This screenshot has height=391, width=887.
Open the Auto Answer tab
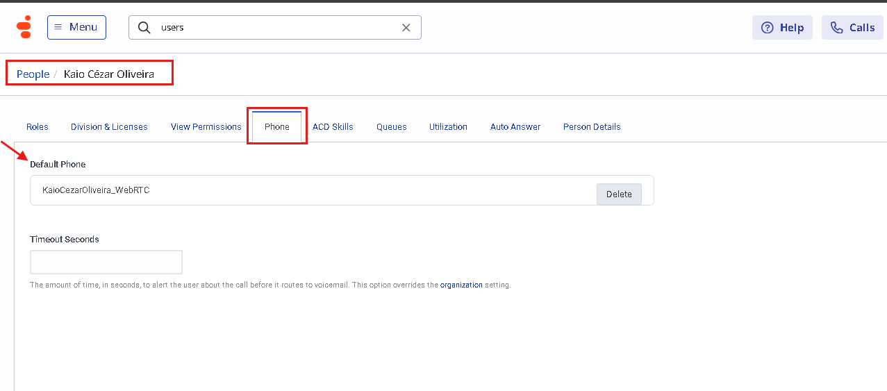515,127
